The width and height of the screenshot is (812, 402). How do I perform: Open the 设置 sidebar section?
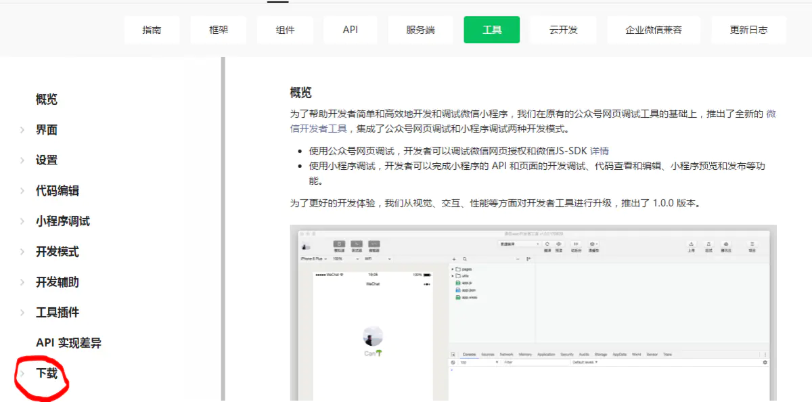(47, 160)
